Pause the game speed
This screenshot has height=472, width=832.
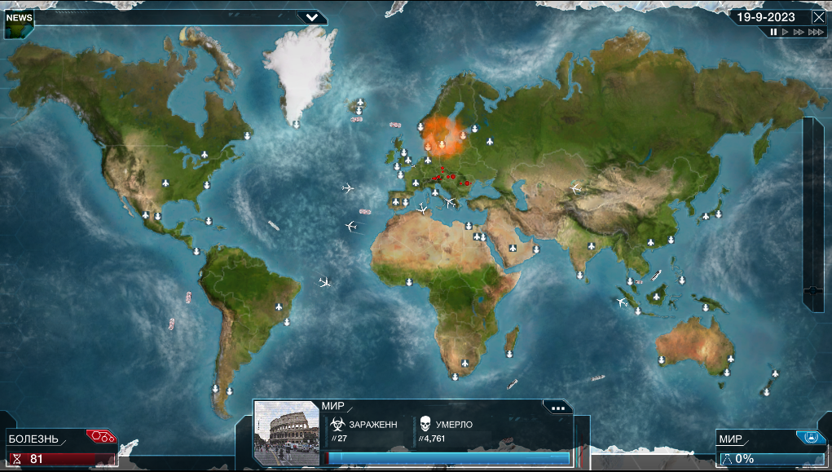[773, 33]
